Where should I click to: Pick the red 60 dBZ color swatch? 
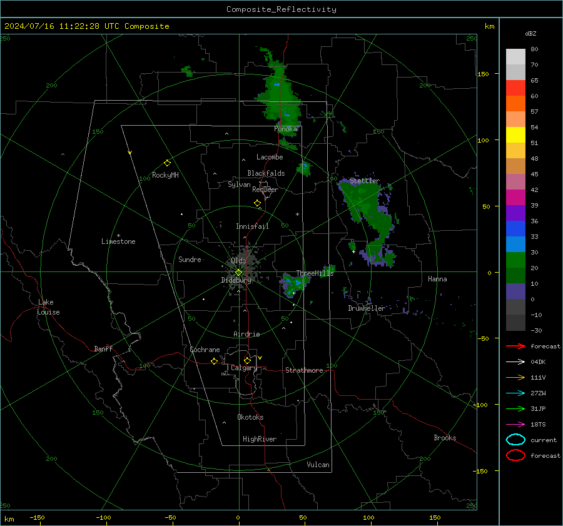click(x=515, y=88)
